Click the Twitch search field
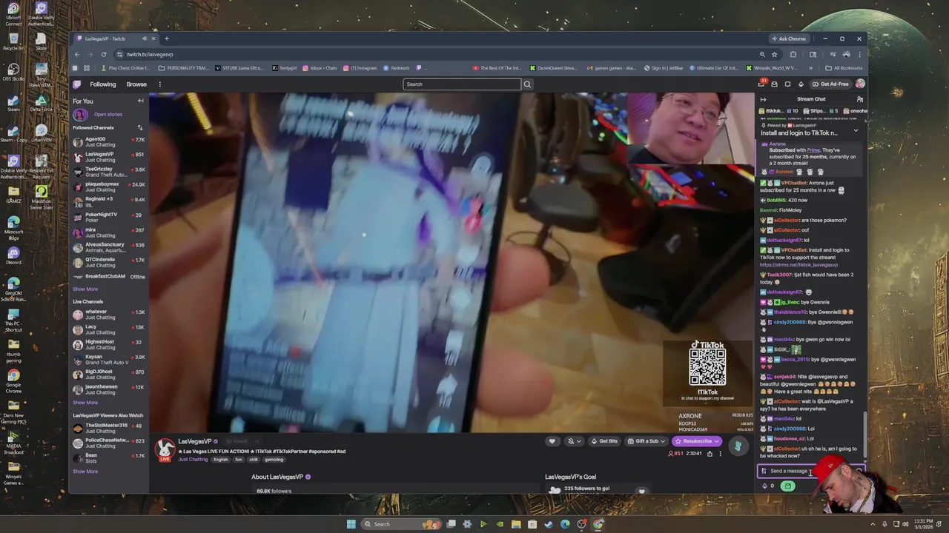Viewport: 949px width, 533px height. pos(462,84)
